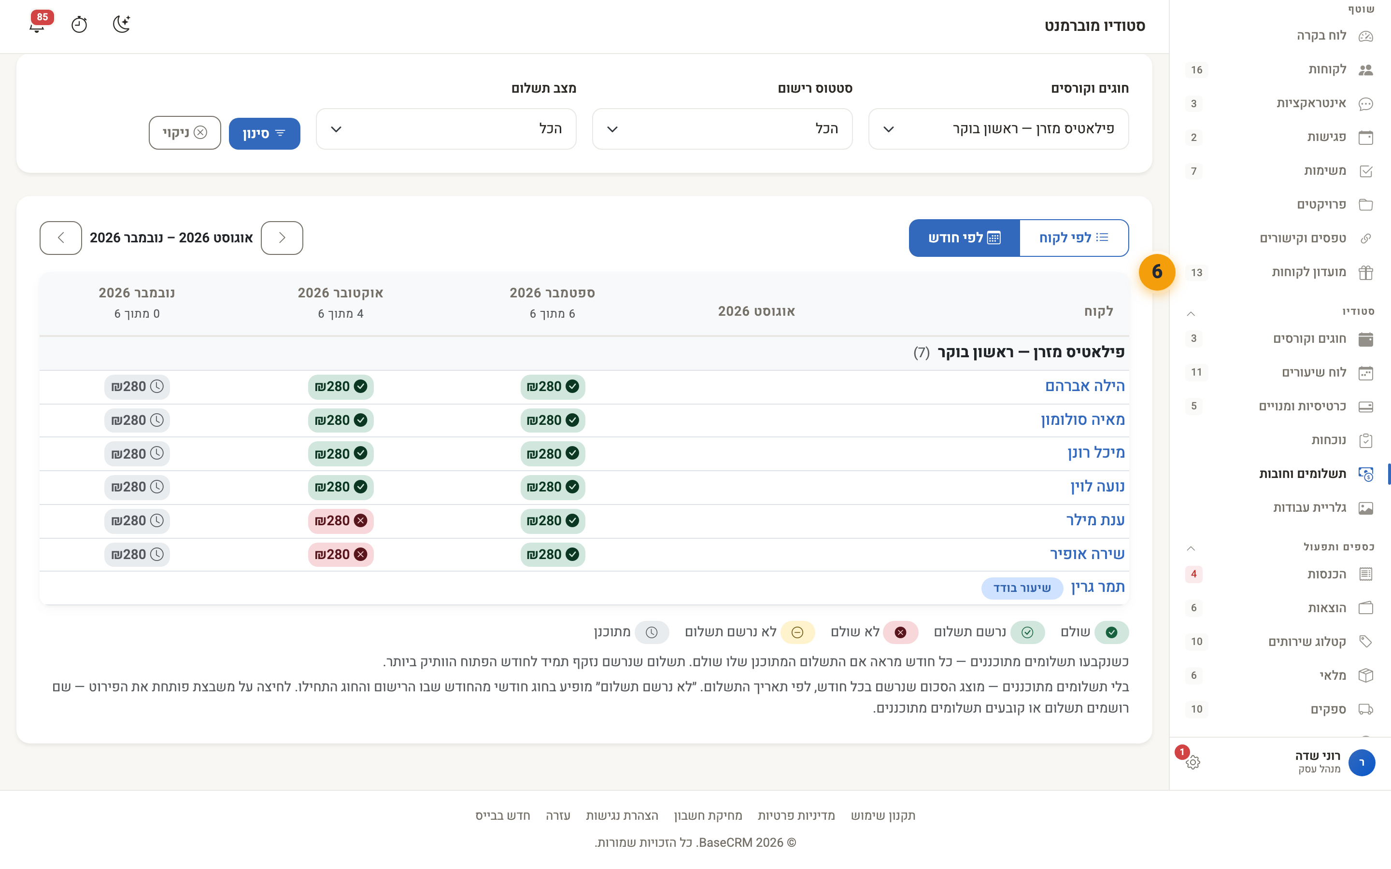The width and height of the screenshot is (1391, 869).
Task: Click the ספקים truck icon
Action: [x=1366, y=709]
